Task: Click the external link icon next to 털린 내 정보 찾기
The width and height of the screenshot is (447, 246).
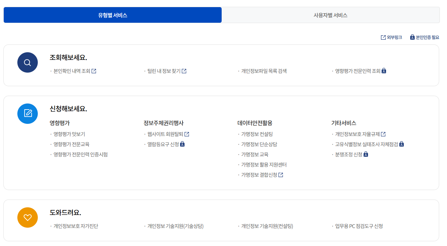Action: (x=184, y=71)
